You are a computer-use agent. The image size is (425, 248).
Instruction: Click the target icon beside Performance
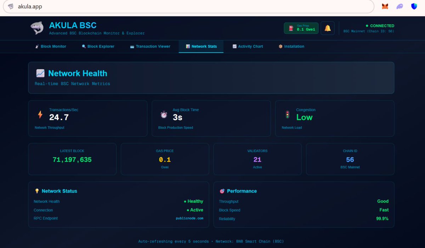click(x=222, y=191)
